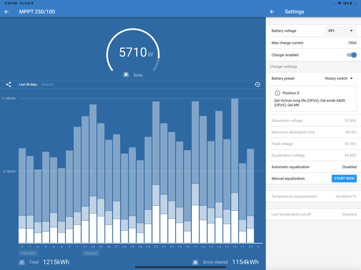Tap the Charger settings section header
Image resolution: width=361 pixels, height=270 pixels.
tap(284, 66)
